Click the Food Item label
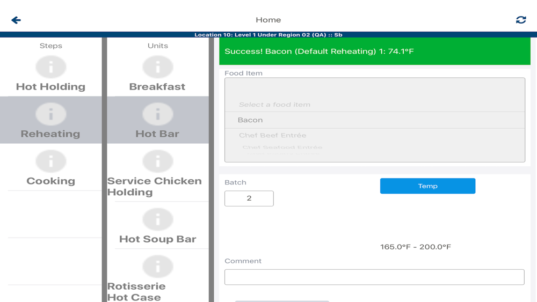The width and height of the screenshot is (537, 302). (x=243, y=73)
